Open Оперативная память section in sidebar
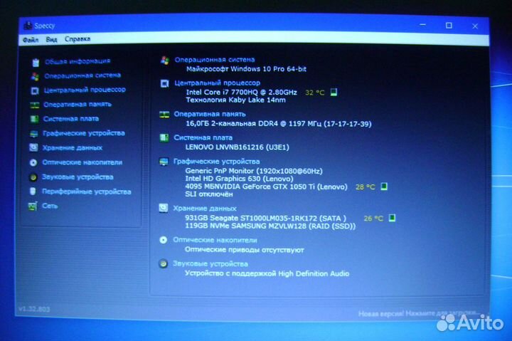The width and height of the screenshot is (512, 341). pos(78,105)
